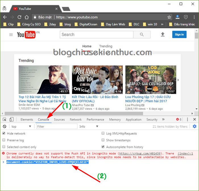Reload the YouTube page
This screenshot has width=199, height=191.
click(19, 17)
